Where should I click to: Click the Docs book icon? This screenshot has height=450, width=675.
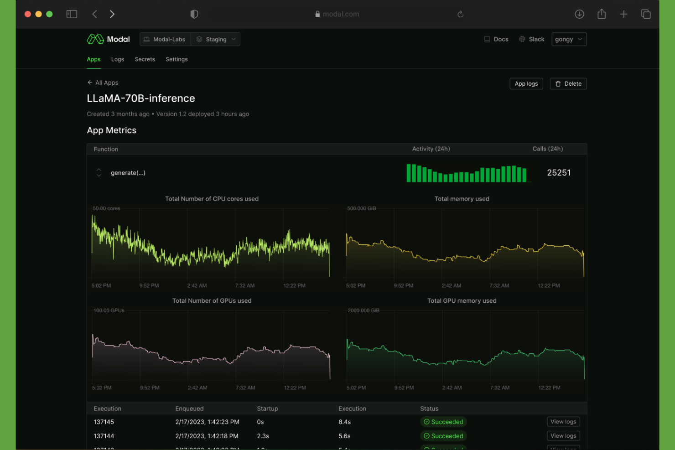pyautogui.click(x=487, y=39)
